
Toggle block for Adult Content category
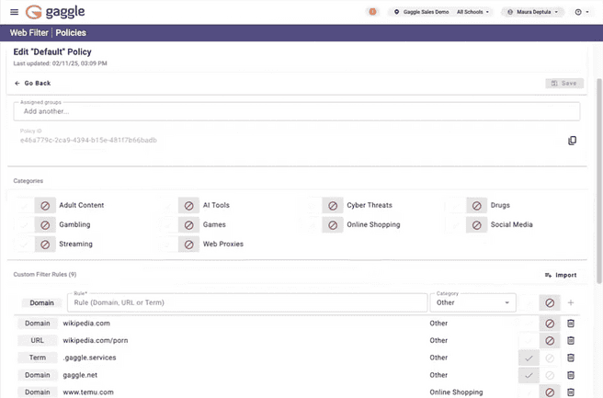pyautogui.click(x=45, y=205)
